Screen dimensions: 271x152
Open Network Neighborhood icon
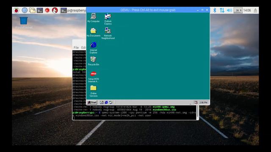108,33
